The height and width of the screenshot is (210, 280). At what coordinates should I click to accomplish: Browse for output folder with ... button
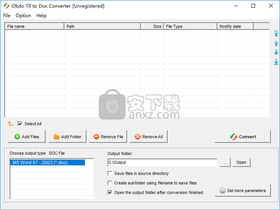pyautogui.click(x=225, y=162)
